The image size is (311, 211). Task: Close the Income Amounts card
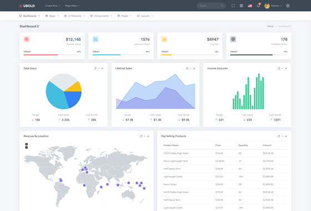[x=286, y=68]
